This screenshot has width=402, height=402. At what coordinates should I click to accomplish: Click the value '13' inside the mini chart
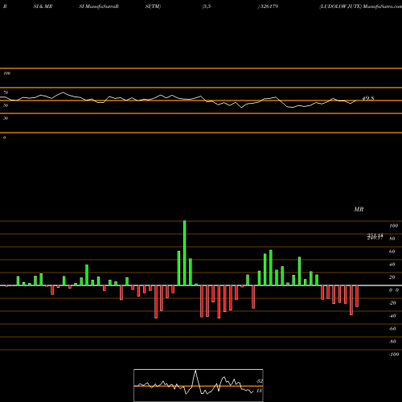(259, 391)
